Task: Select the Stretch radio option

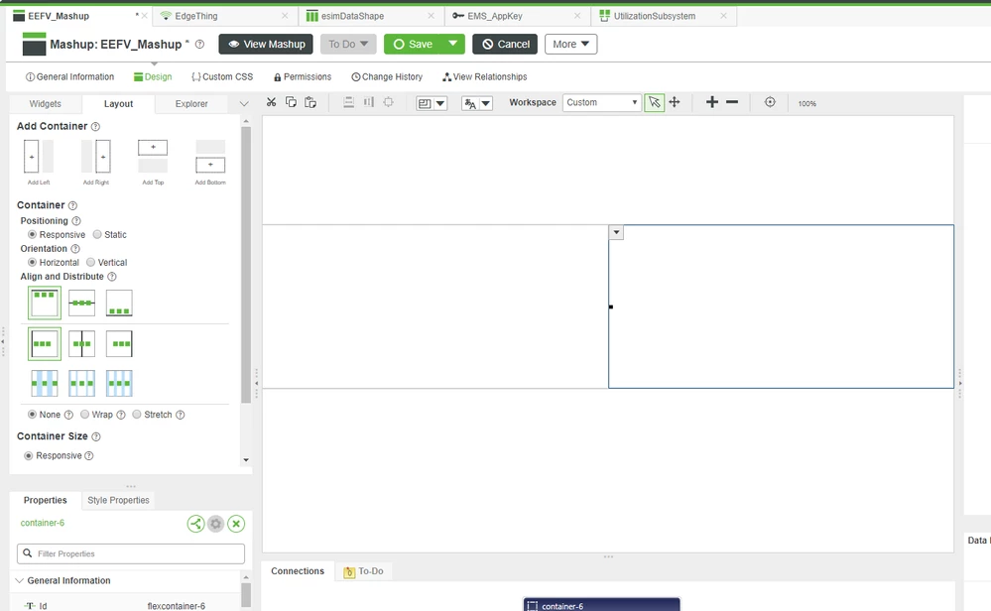Action: coord(137,415)
